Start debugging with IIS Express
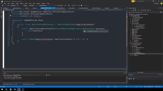 click(60, 6)
